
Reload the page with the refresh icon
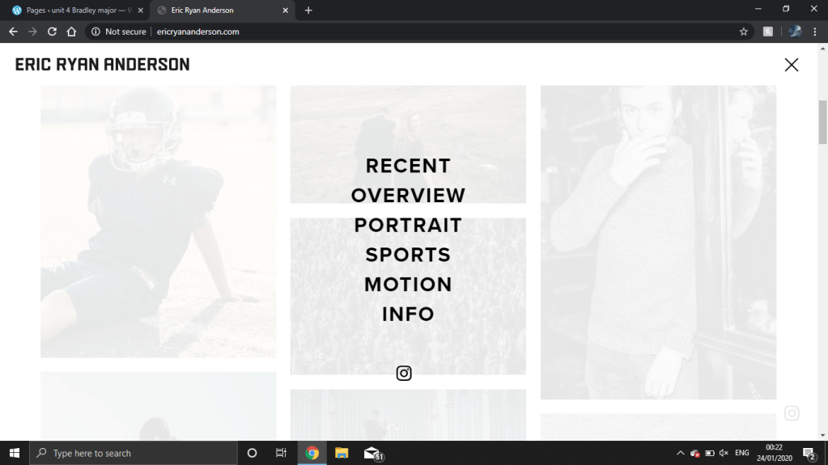(52, 32)
